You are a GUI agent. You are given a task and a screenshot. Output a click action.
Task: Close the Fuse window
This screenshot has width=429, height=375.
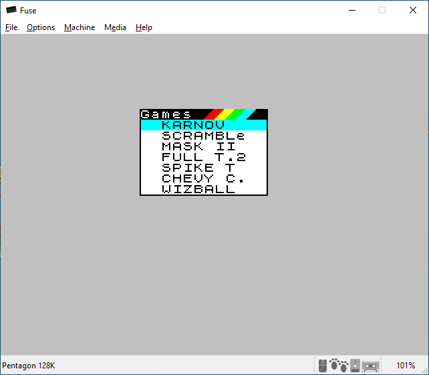(413, 10)
